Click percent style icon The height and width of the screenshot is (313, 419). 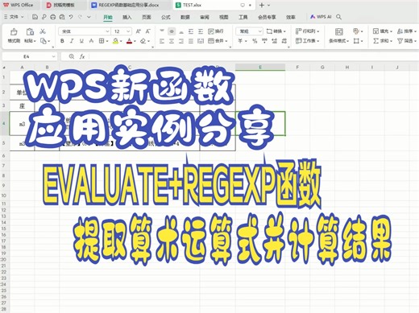(x=255, y=41)
